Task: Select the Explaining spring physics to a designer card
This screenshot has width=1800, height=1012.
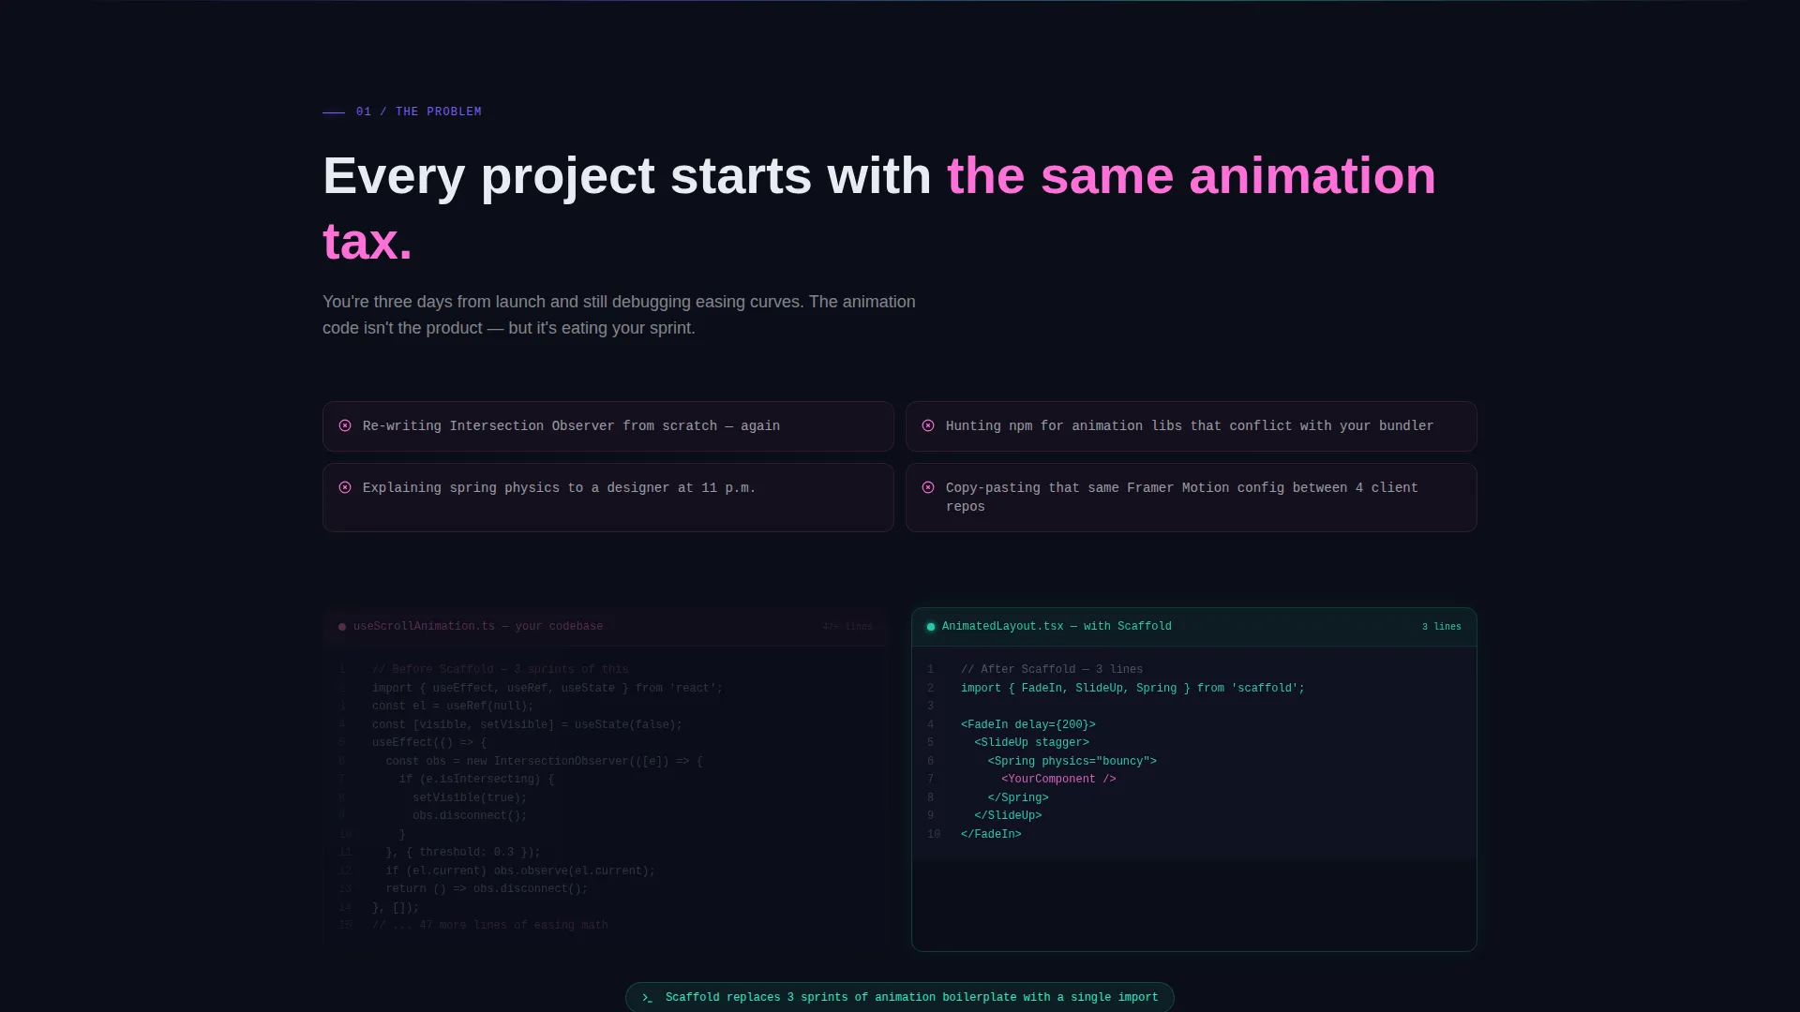Action: click(x=608, y=498)
